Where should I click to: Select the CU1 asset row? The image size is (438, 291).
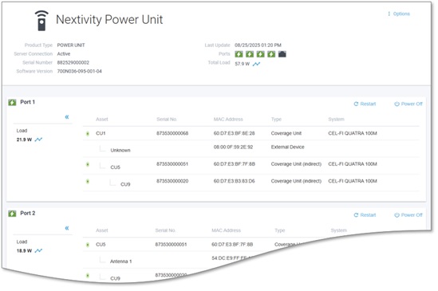[251, 133]
